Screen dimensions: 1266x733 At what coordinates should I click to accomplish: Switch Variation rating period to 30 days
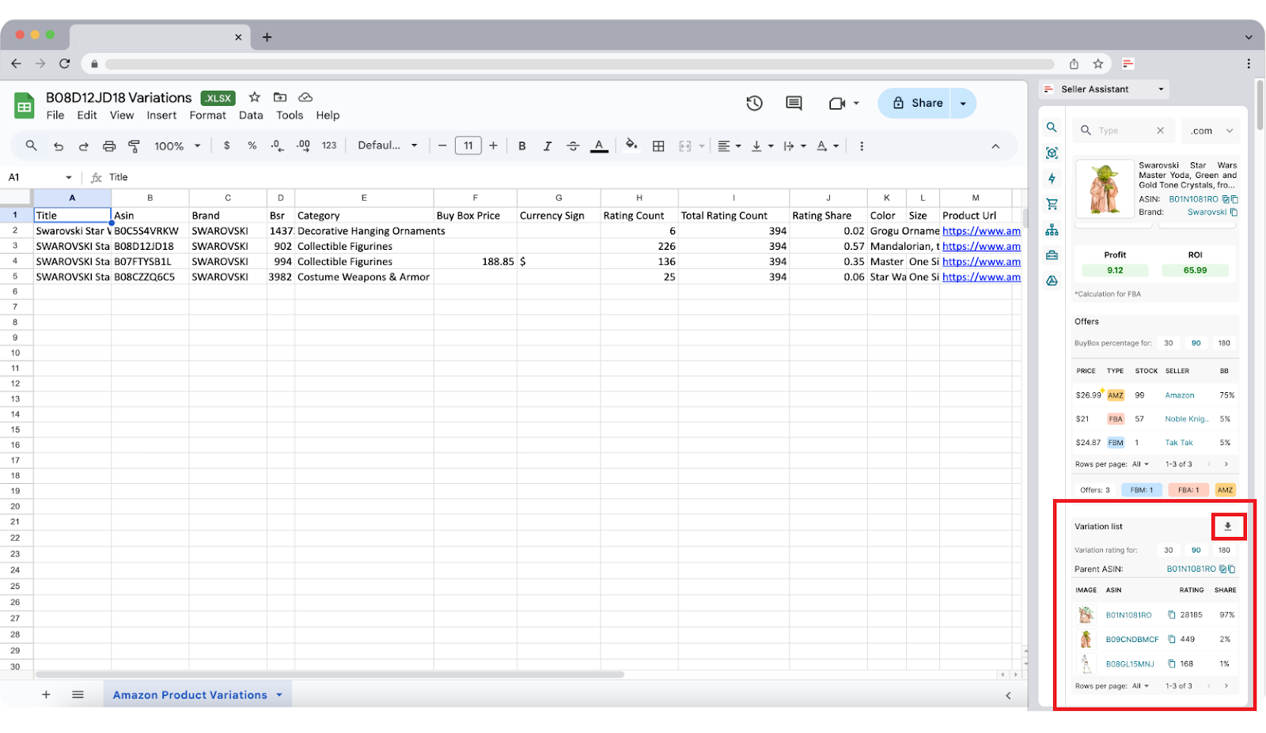tap(1169, 550)
